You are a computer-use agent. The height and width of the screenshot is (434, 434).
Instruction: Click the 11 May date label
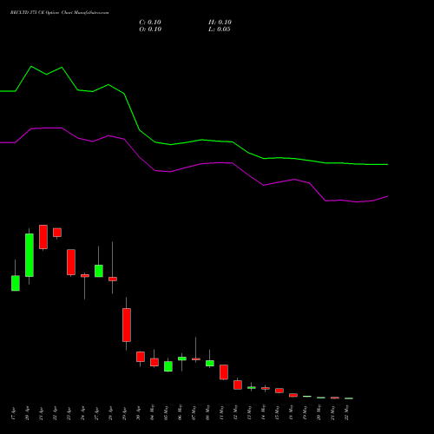tap(222, 412)
